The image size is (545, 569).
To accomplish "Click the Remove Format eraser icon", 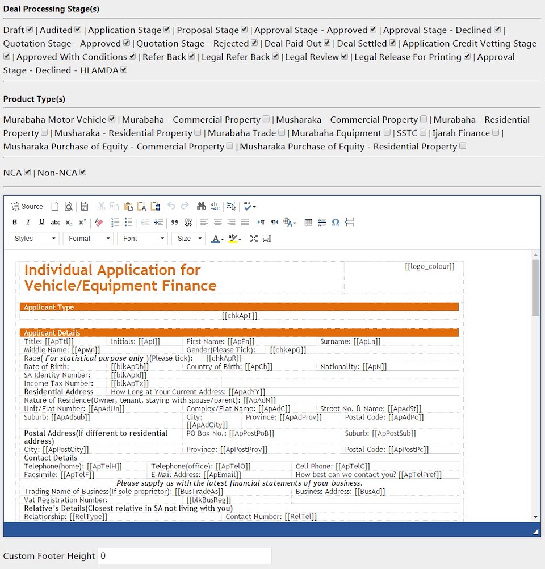I will [99, 223].
